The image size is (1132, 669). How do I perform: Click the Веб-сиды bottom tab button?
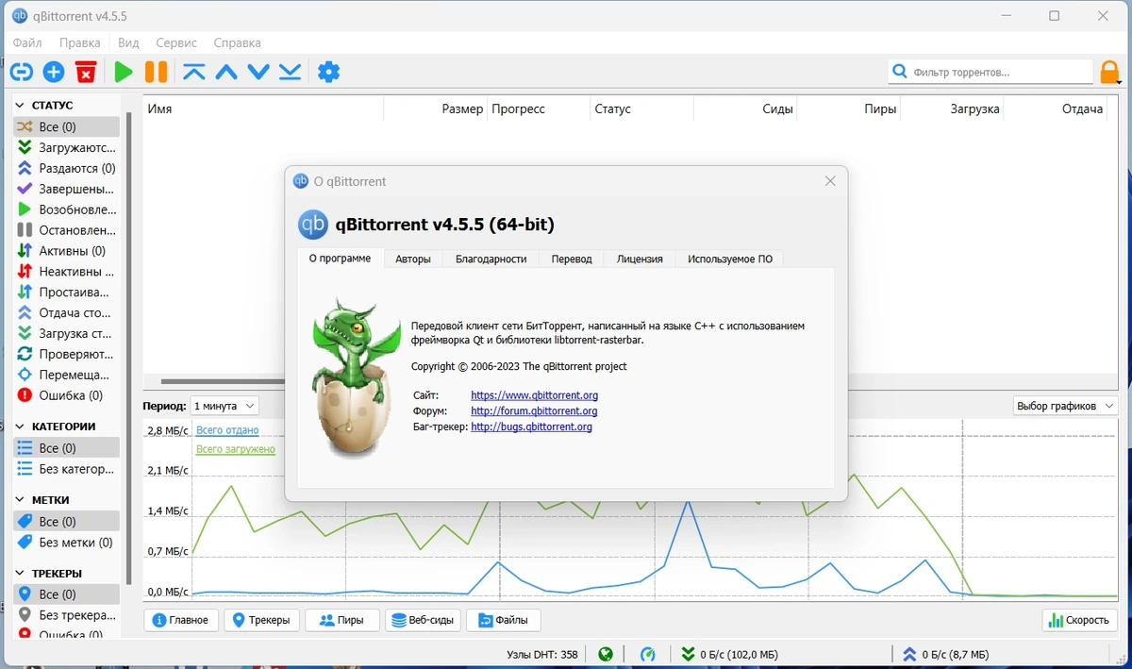pos(424,620)
